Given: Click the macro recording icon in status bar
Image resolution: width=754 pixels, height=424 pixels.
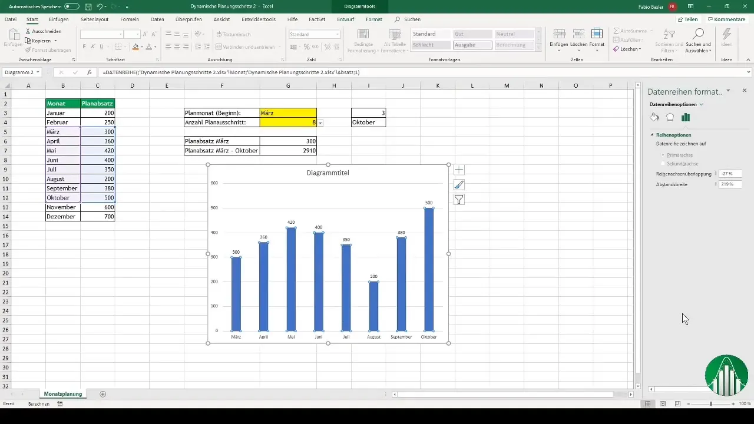Looking at the screenshot, I should [x=60, y=404].
